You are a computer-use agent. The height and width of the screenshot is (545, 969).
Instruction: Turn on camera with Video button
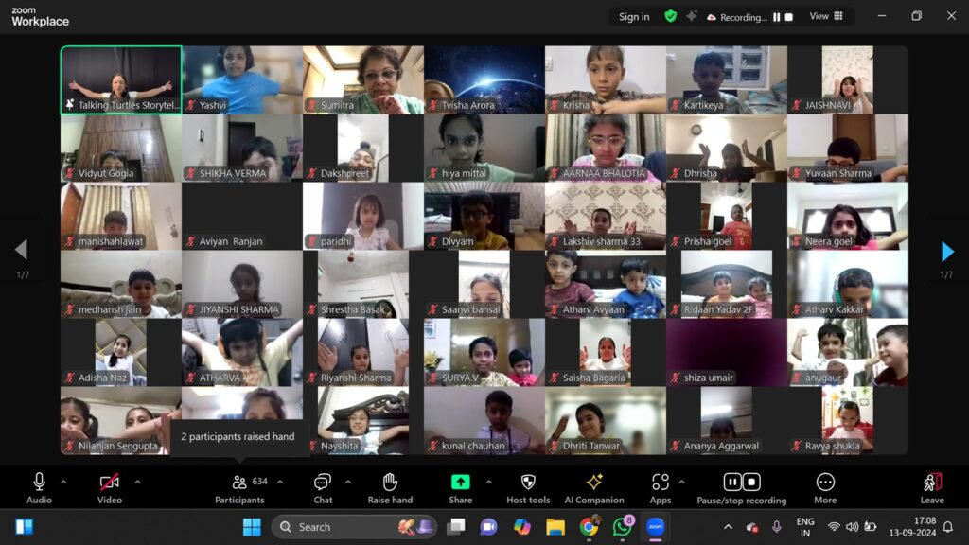[x=110, y=483]
